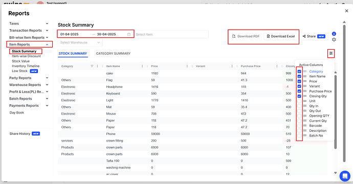This screenshot has width=353, height=184.
Task: Enable the Batch No column checkbox
Action: tap(299, 135)
